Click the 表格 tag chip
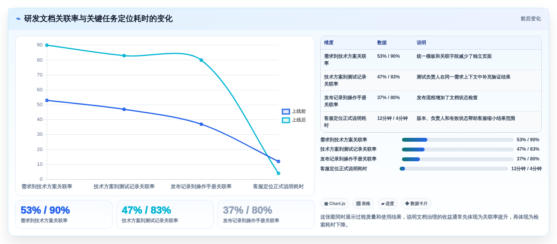The image size is (557, 244). point(363,204)
